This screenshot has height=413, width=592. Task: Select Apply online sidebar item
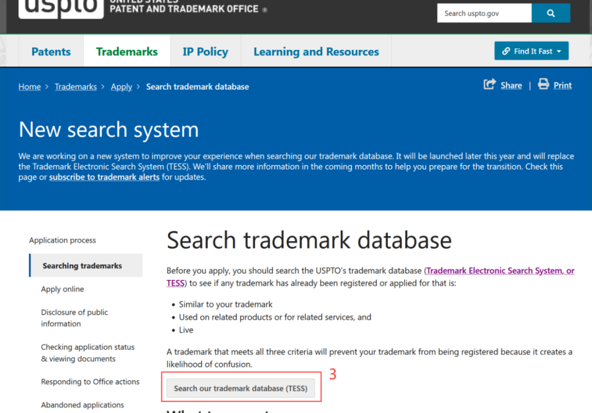tap(62, 289)
